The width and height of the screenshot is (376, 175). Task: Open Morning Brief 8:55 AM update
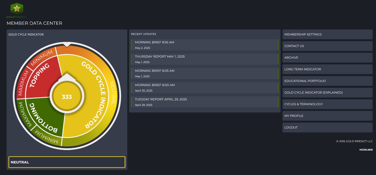coord(205,45)
